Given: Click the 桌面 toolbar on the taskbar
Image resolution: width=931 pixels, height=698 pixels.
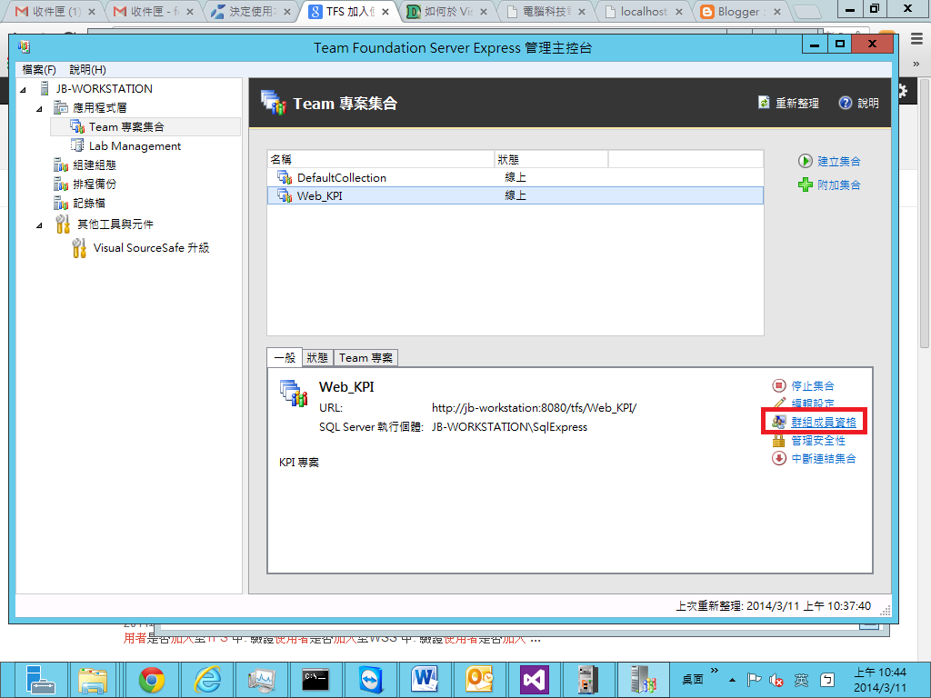Looking at the screenshot, I should 692,679.
